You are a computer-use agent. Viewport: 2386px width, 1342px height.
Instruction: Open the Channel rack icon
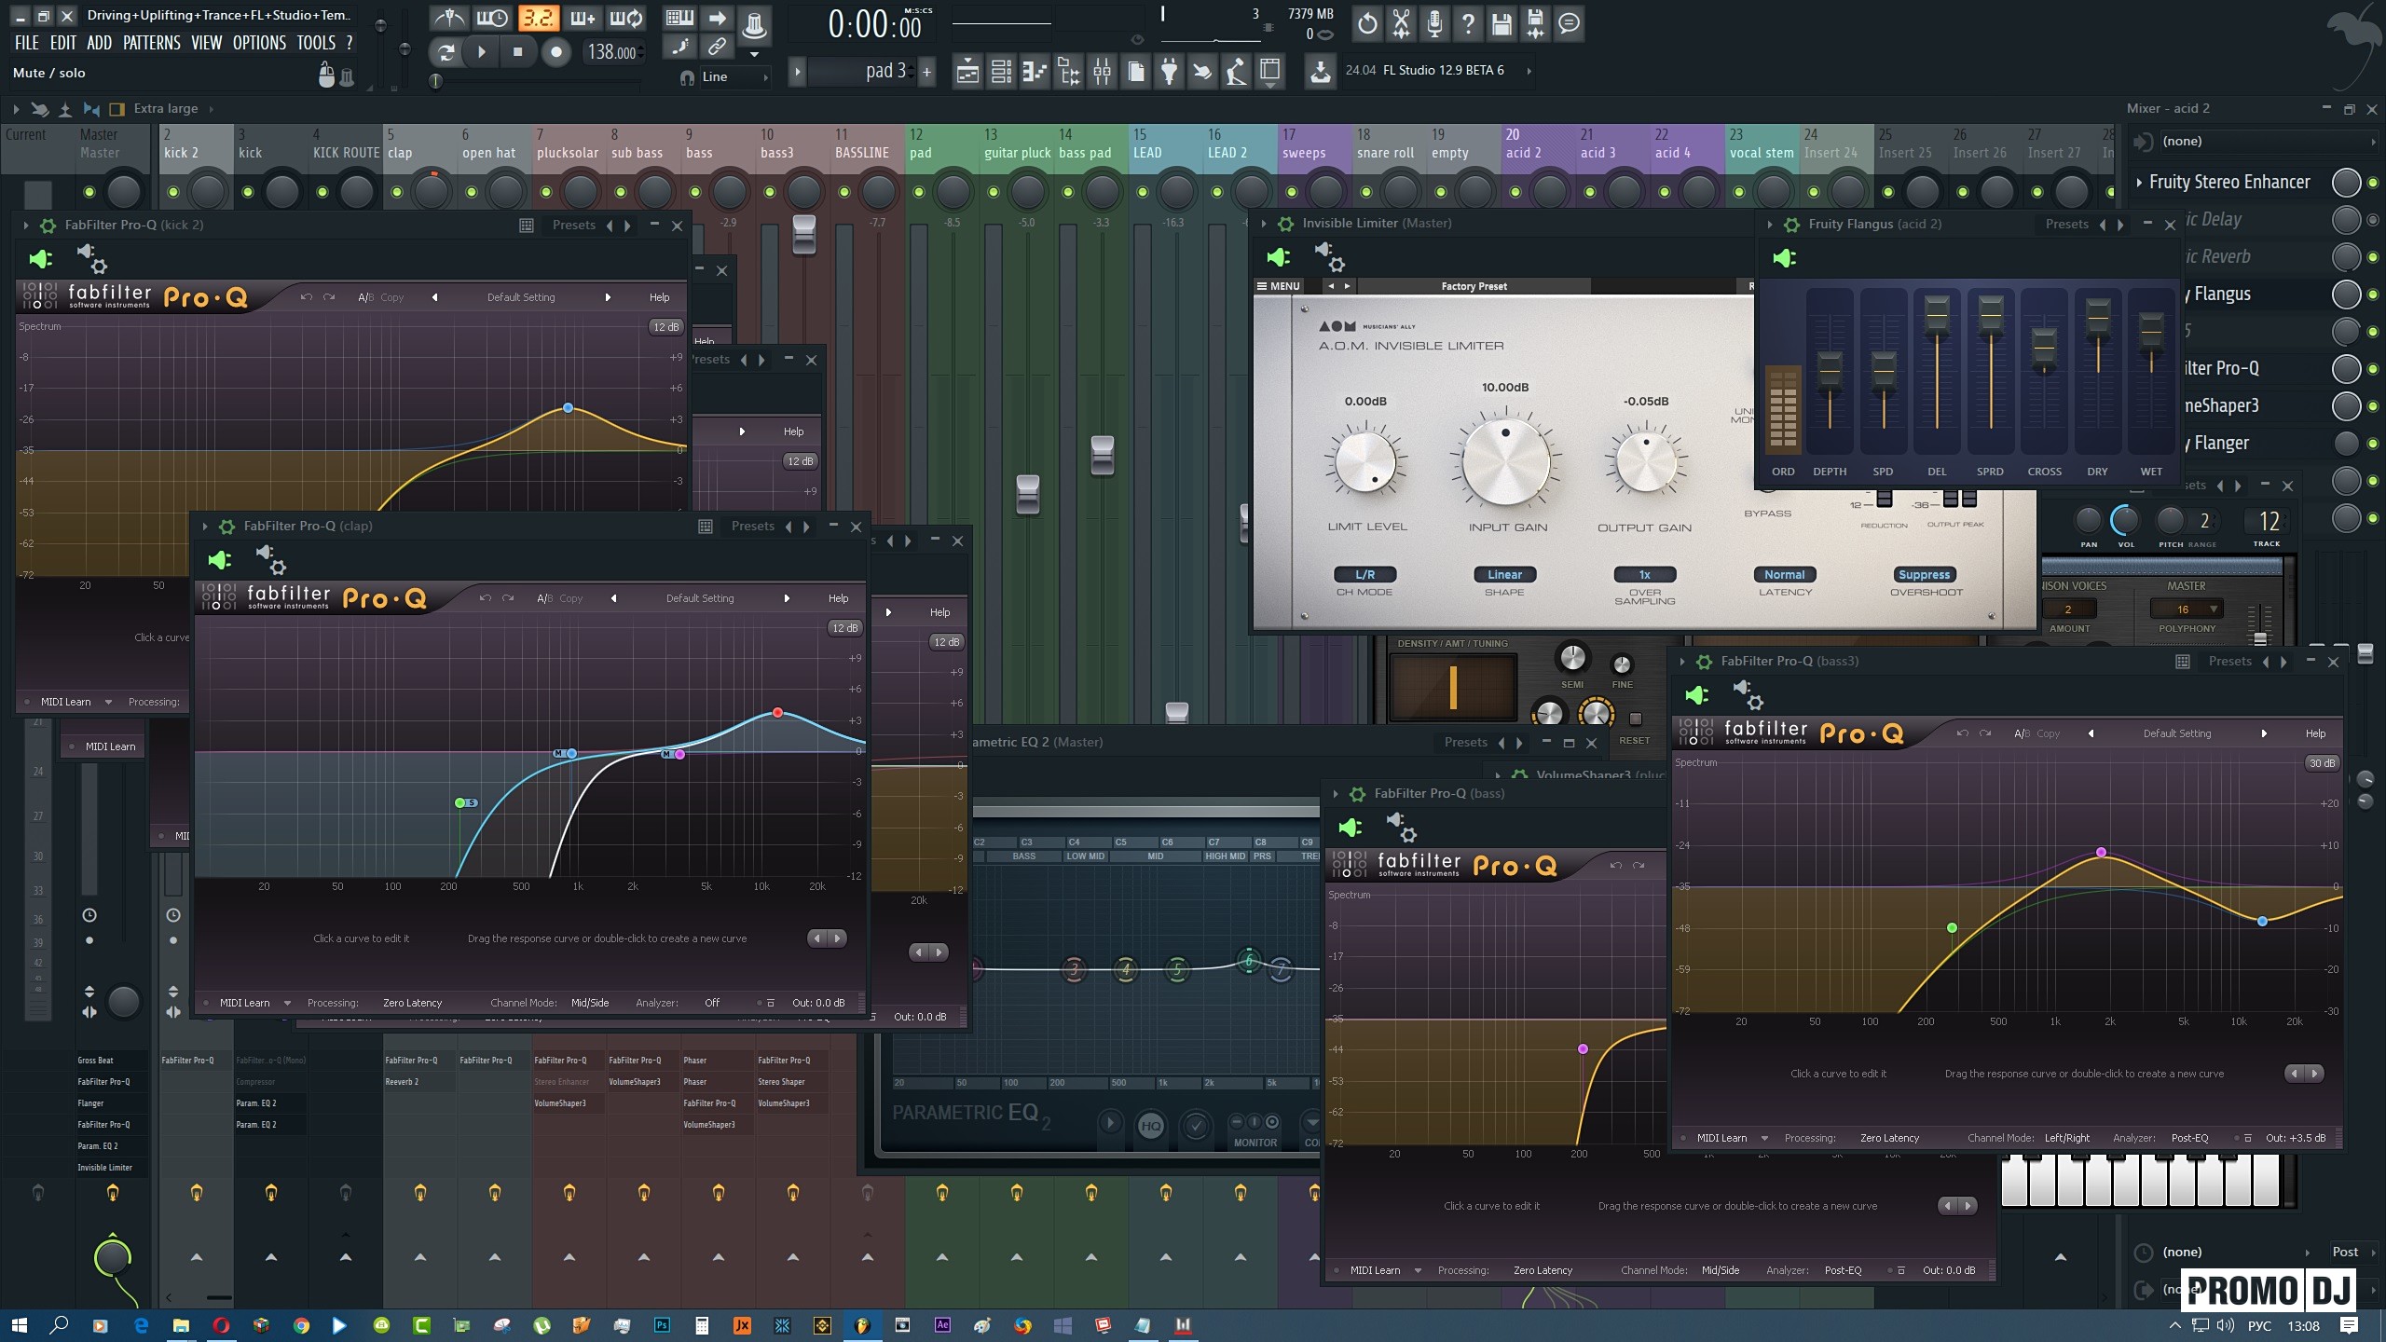coord(1001,71)
